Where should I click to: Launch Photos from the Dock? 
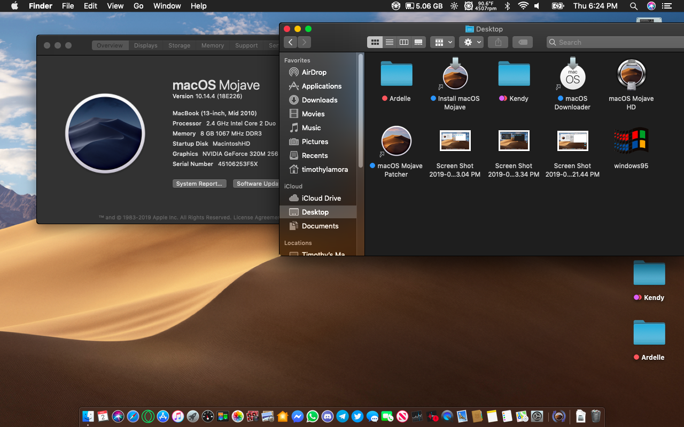pos(238,416)
